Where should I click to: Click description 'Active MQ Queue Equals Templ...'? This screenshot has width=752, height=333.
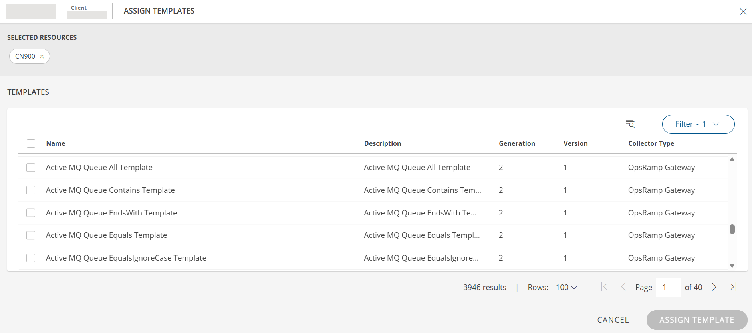tap(422, 235)
